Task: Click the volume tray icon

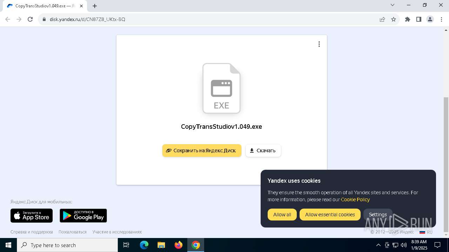Action: [404, 245]
